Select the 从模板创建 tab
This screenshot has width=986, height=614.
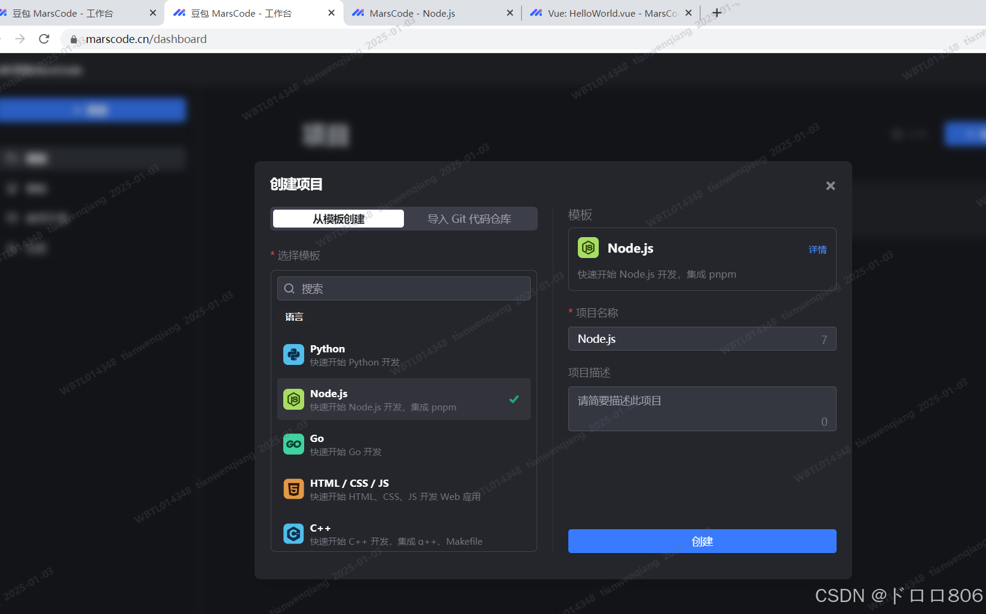pyautogui.click(x=338, y=219)
